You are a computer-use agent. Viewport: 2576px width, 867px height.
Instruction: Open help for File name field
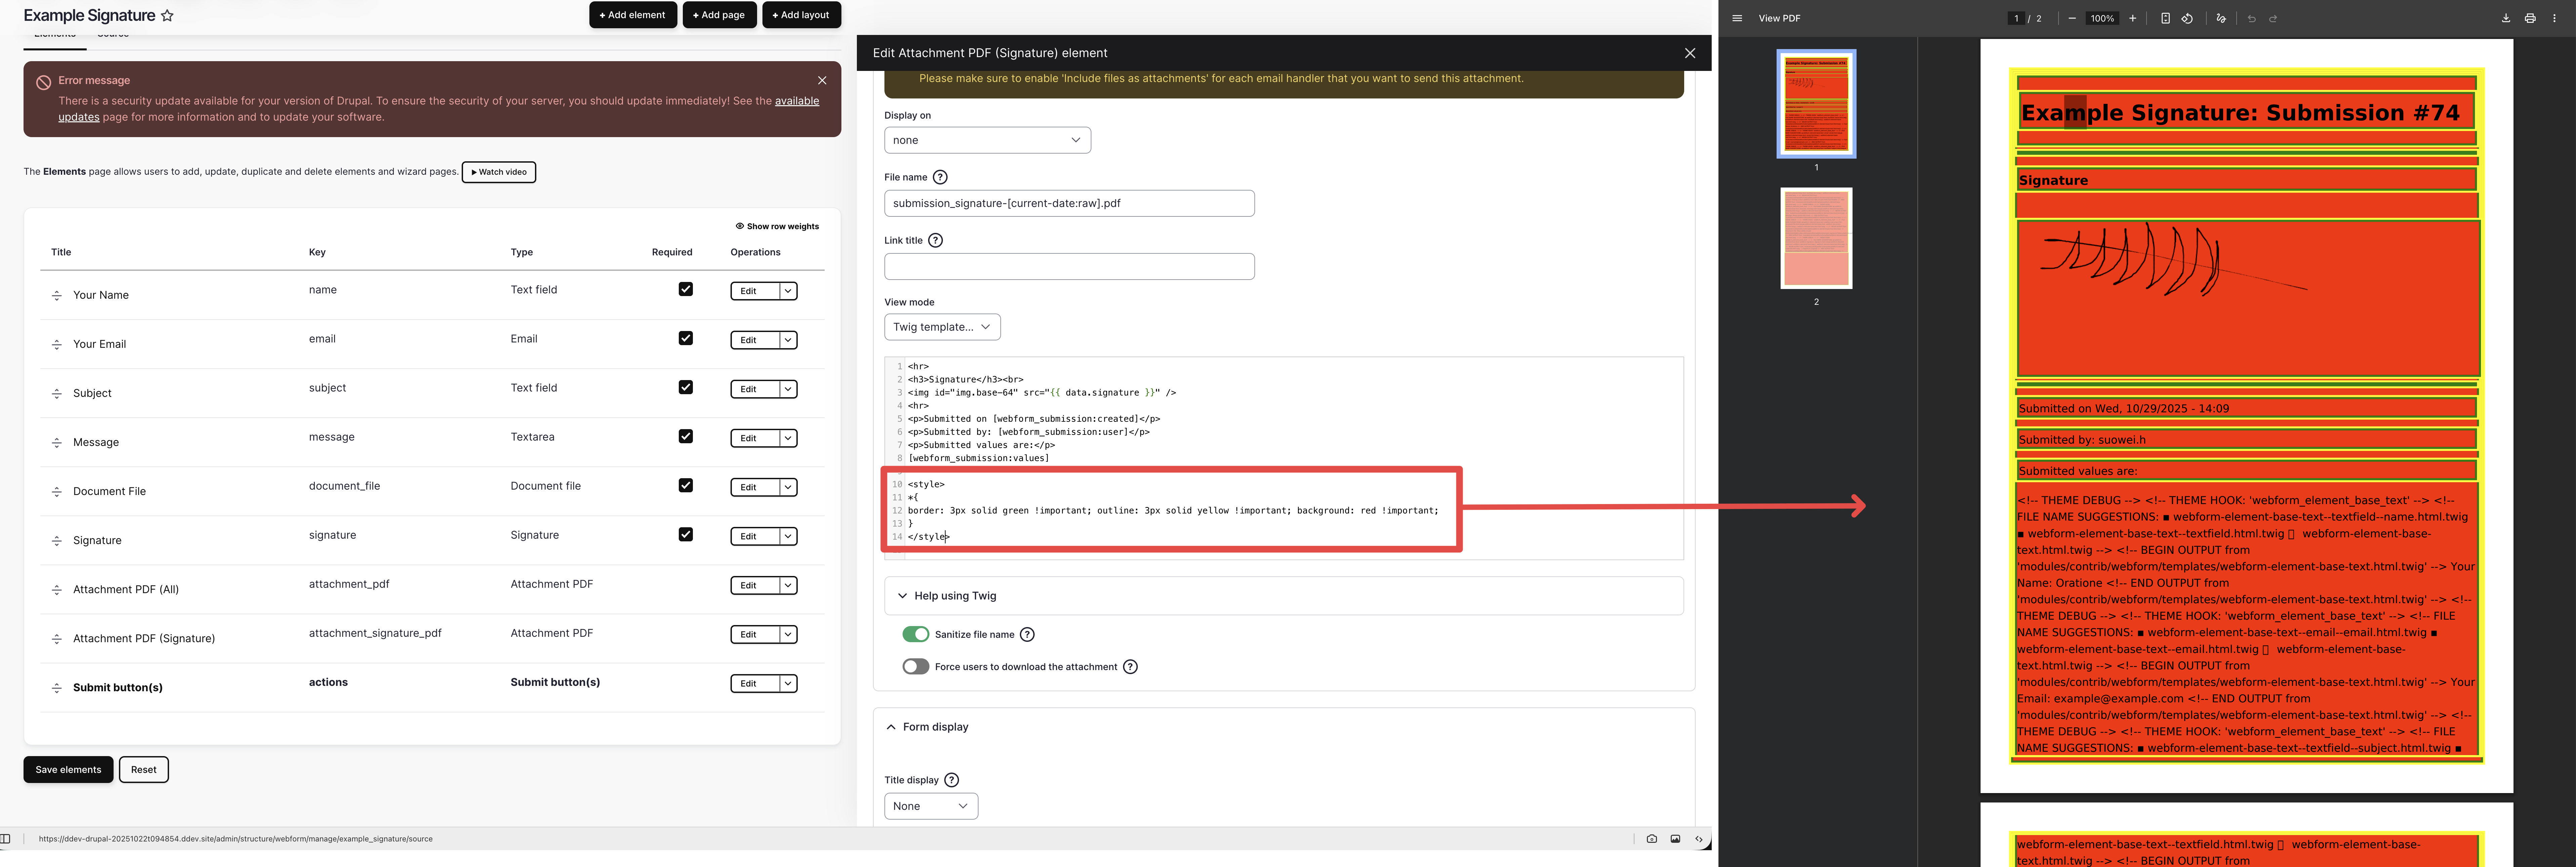[940, 177]
